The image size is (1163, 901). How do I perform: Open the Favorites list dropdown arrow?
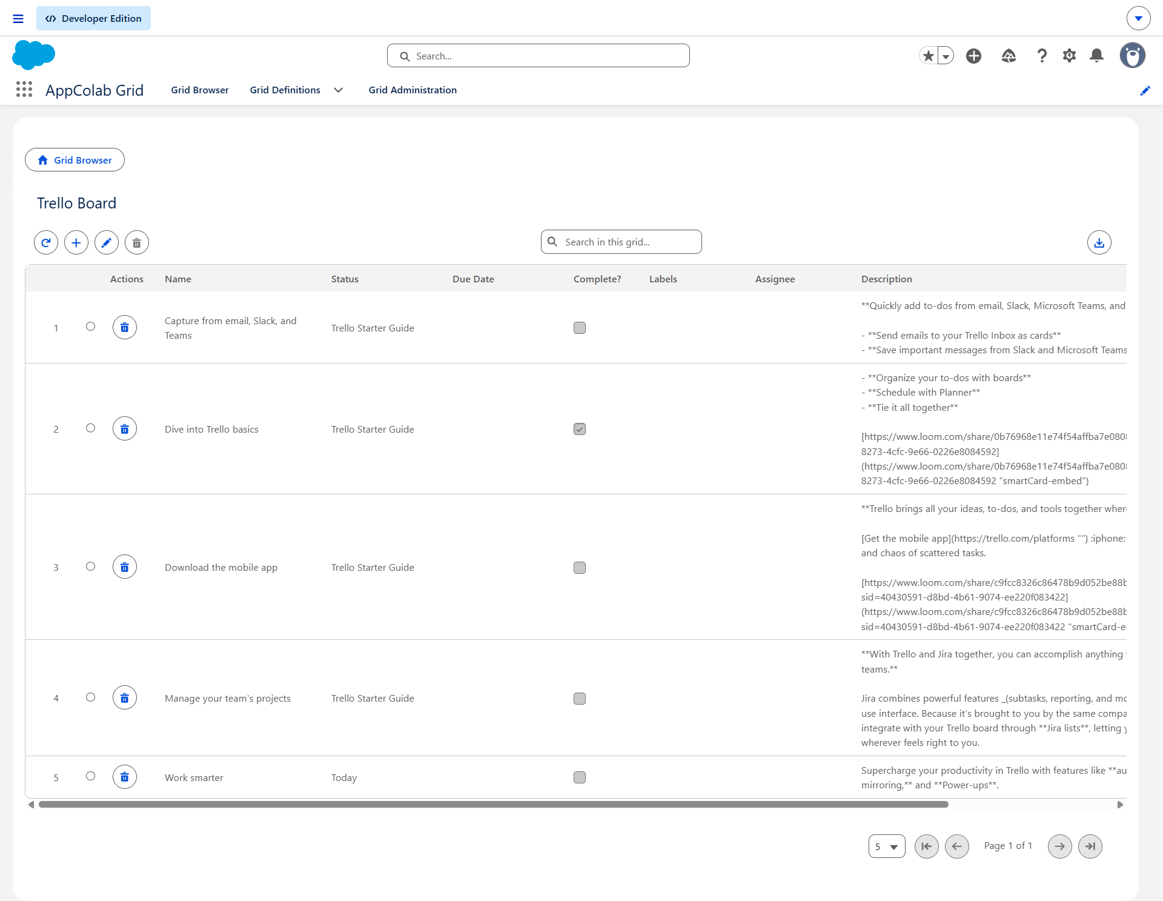pyautogui.click(x=946, y=56)
